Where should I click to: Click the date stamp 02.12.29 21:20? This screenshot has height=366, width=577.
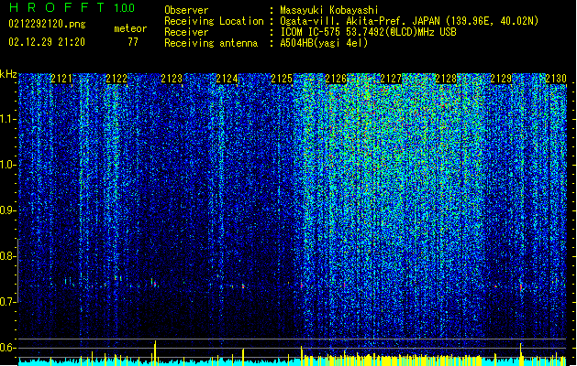pos(47,42)
